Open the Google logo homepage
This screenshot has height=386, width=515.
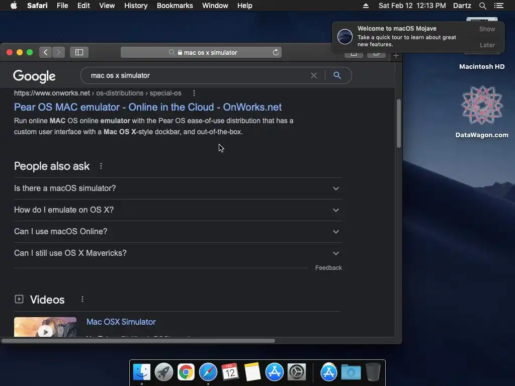pos(34,76)
